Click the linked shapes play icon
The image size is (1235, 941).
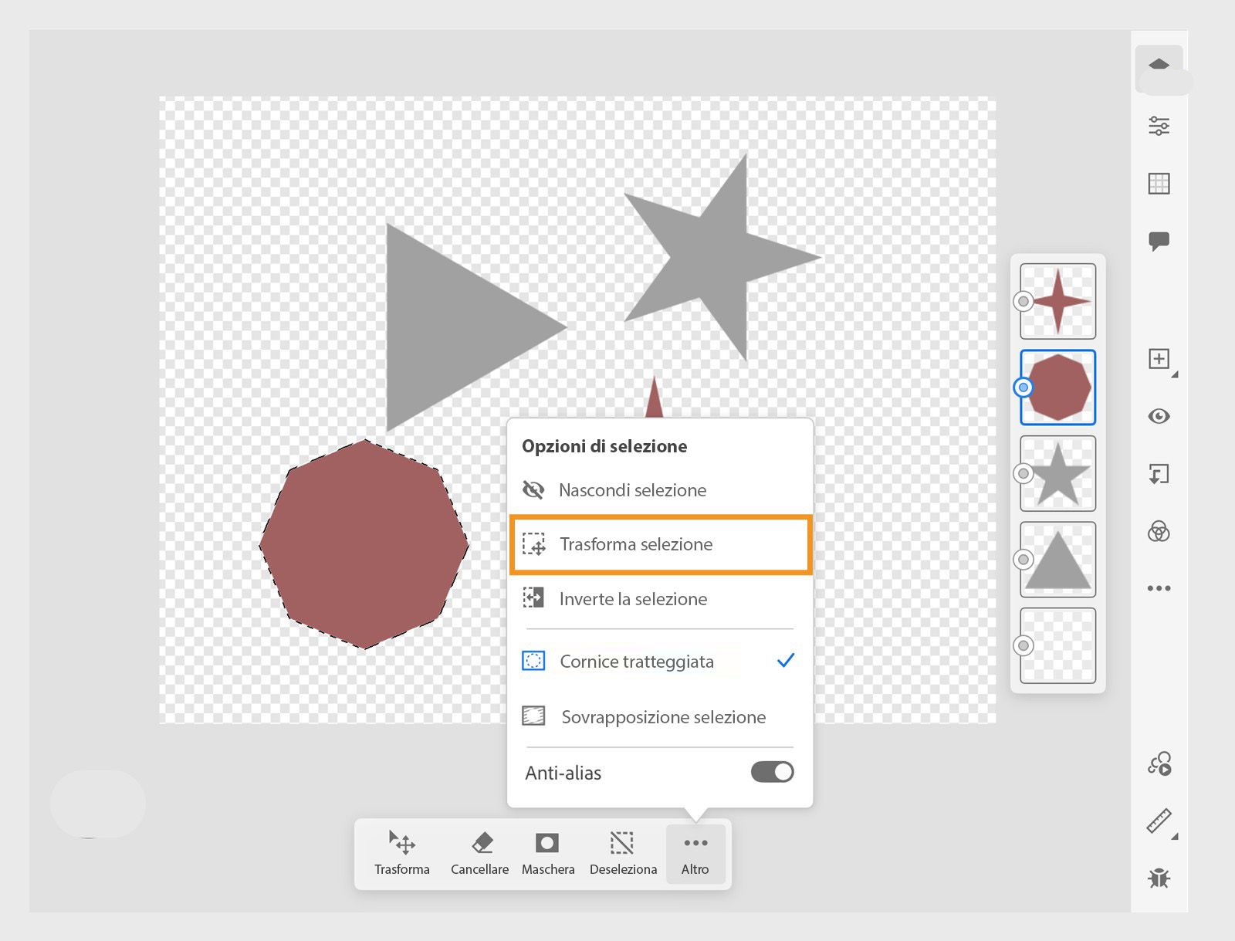pos(1159,764)
